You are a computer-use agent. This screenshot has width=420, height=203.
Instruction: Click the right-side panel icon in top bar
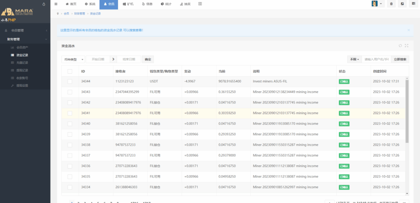point(413,4)
